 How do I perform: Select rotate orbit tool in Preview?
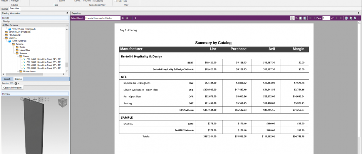[41, 99]
